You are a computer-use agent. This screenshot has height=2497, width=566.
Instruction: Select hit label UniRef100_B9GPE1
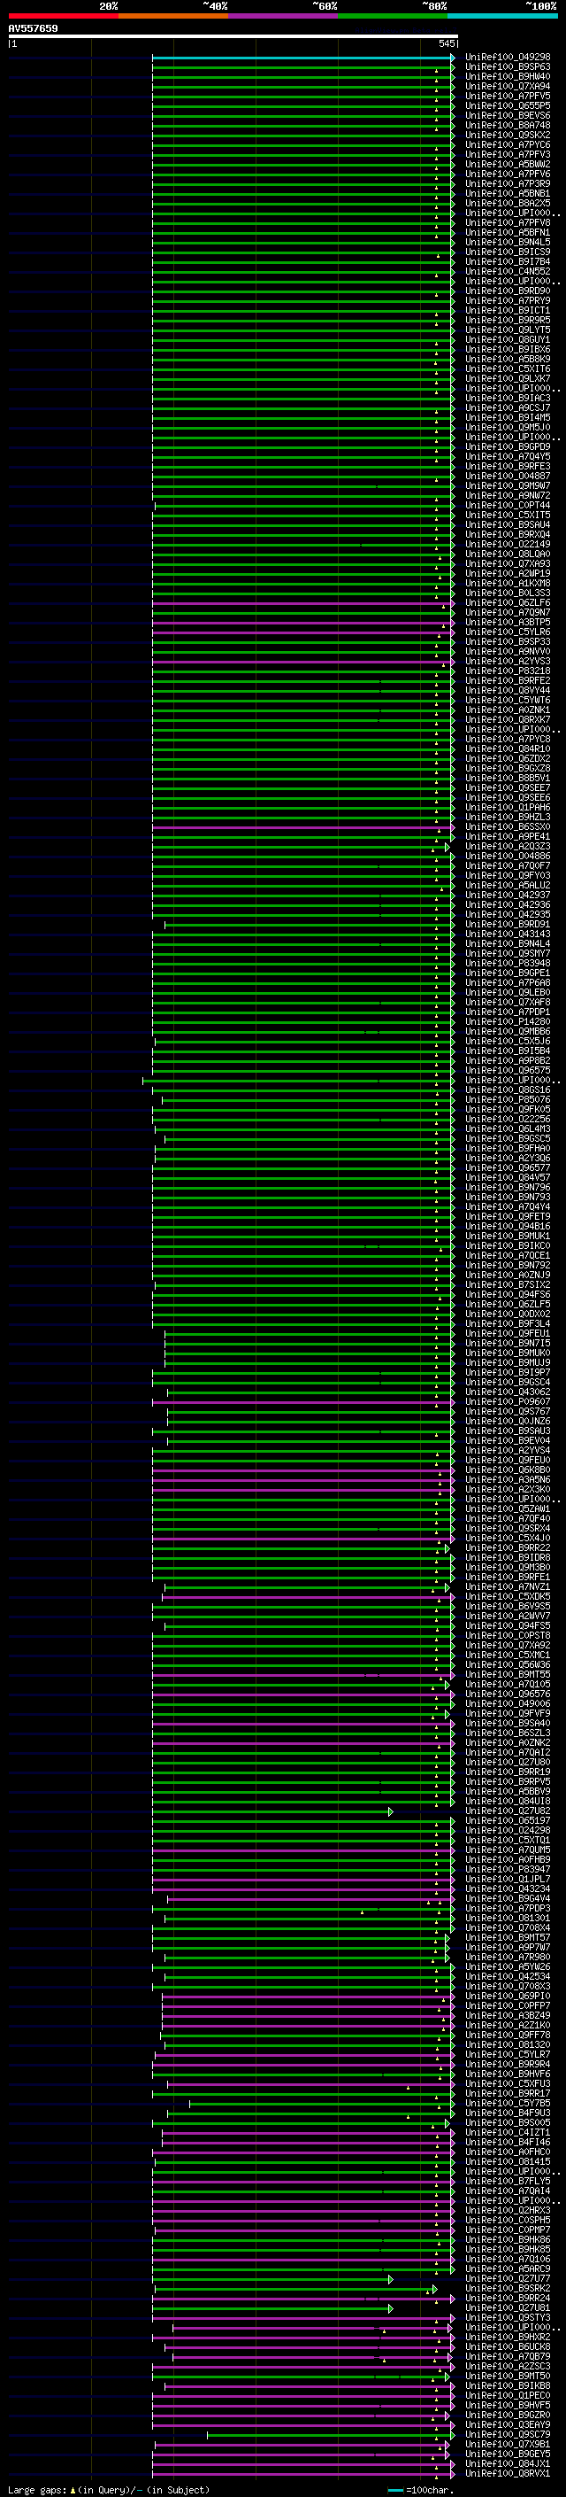click(508, 973)
